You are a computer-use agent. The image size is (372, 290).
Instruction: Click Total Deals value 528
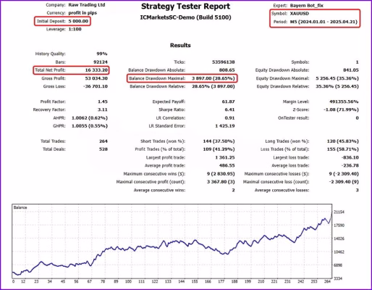[x=103, y=149]
